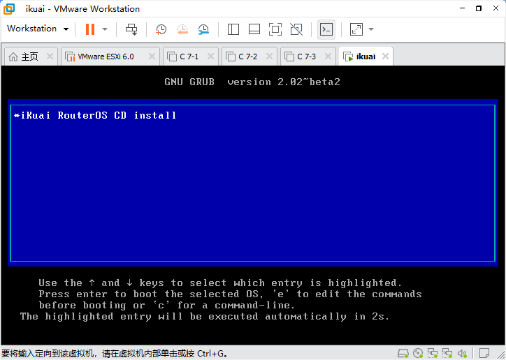The height and width of the screenshot is (360, 506).
Task: Revert to the previous snapshot
Action: [x=182, y=29]
